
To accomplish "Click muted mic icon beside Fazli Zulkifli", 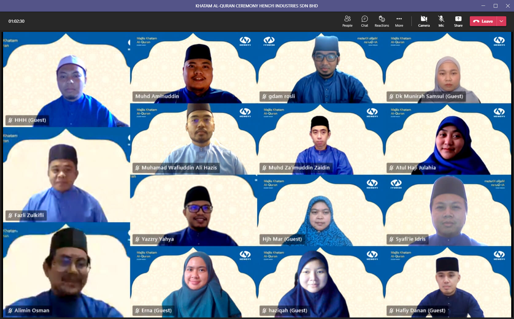I will [x=10, y=215].
